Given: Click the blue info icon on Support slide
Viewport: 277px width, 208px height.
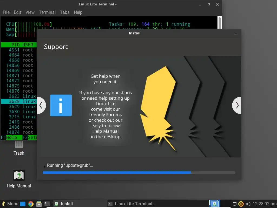Looking at the screenshot, I should (61, 105).
